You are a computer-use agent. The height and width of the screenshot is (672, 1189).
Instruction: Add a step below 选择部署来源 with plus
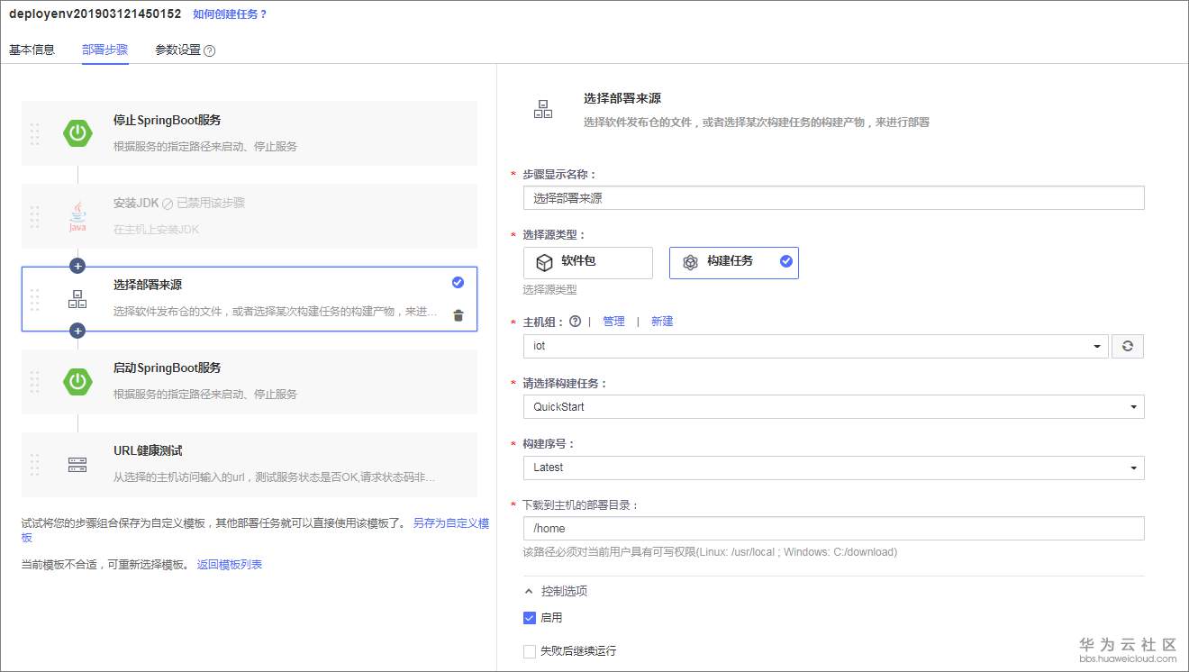tap(77, 331)
